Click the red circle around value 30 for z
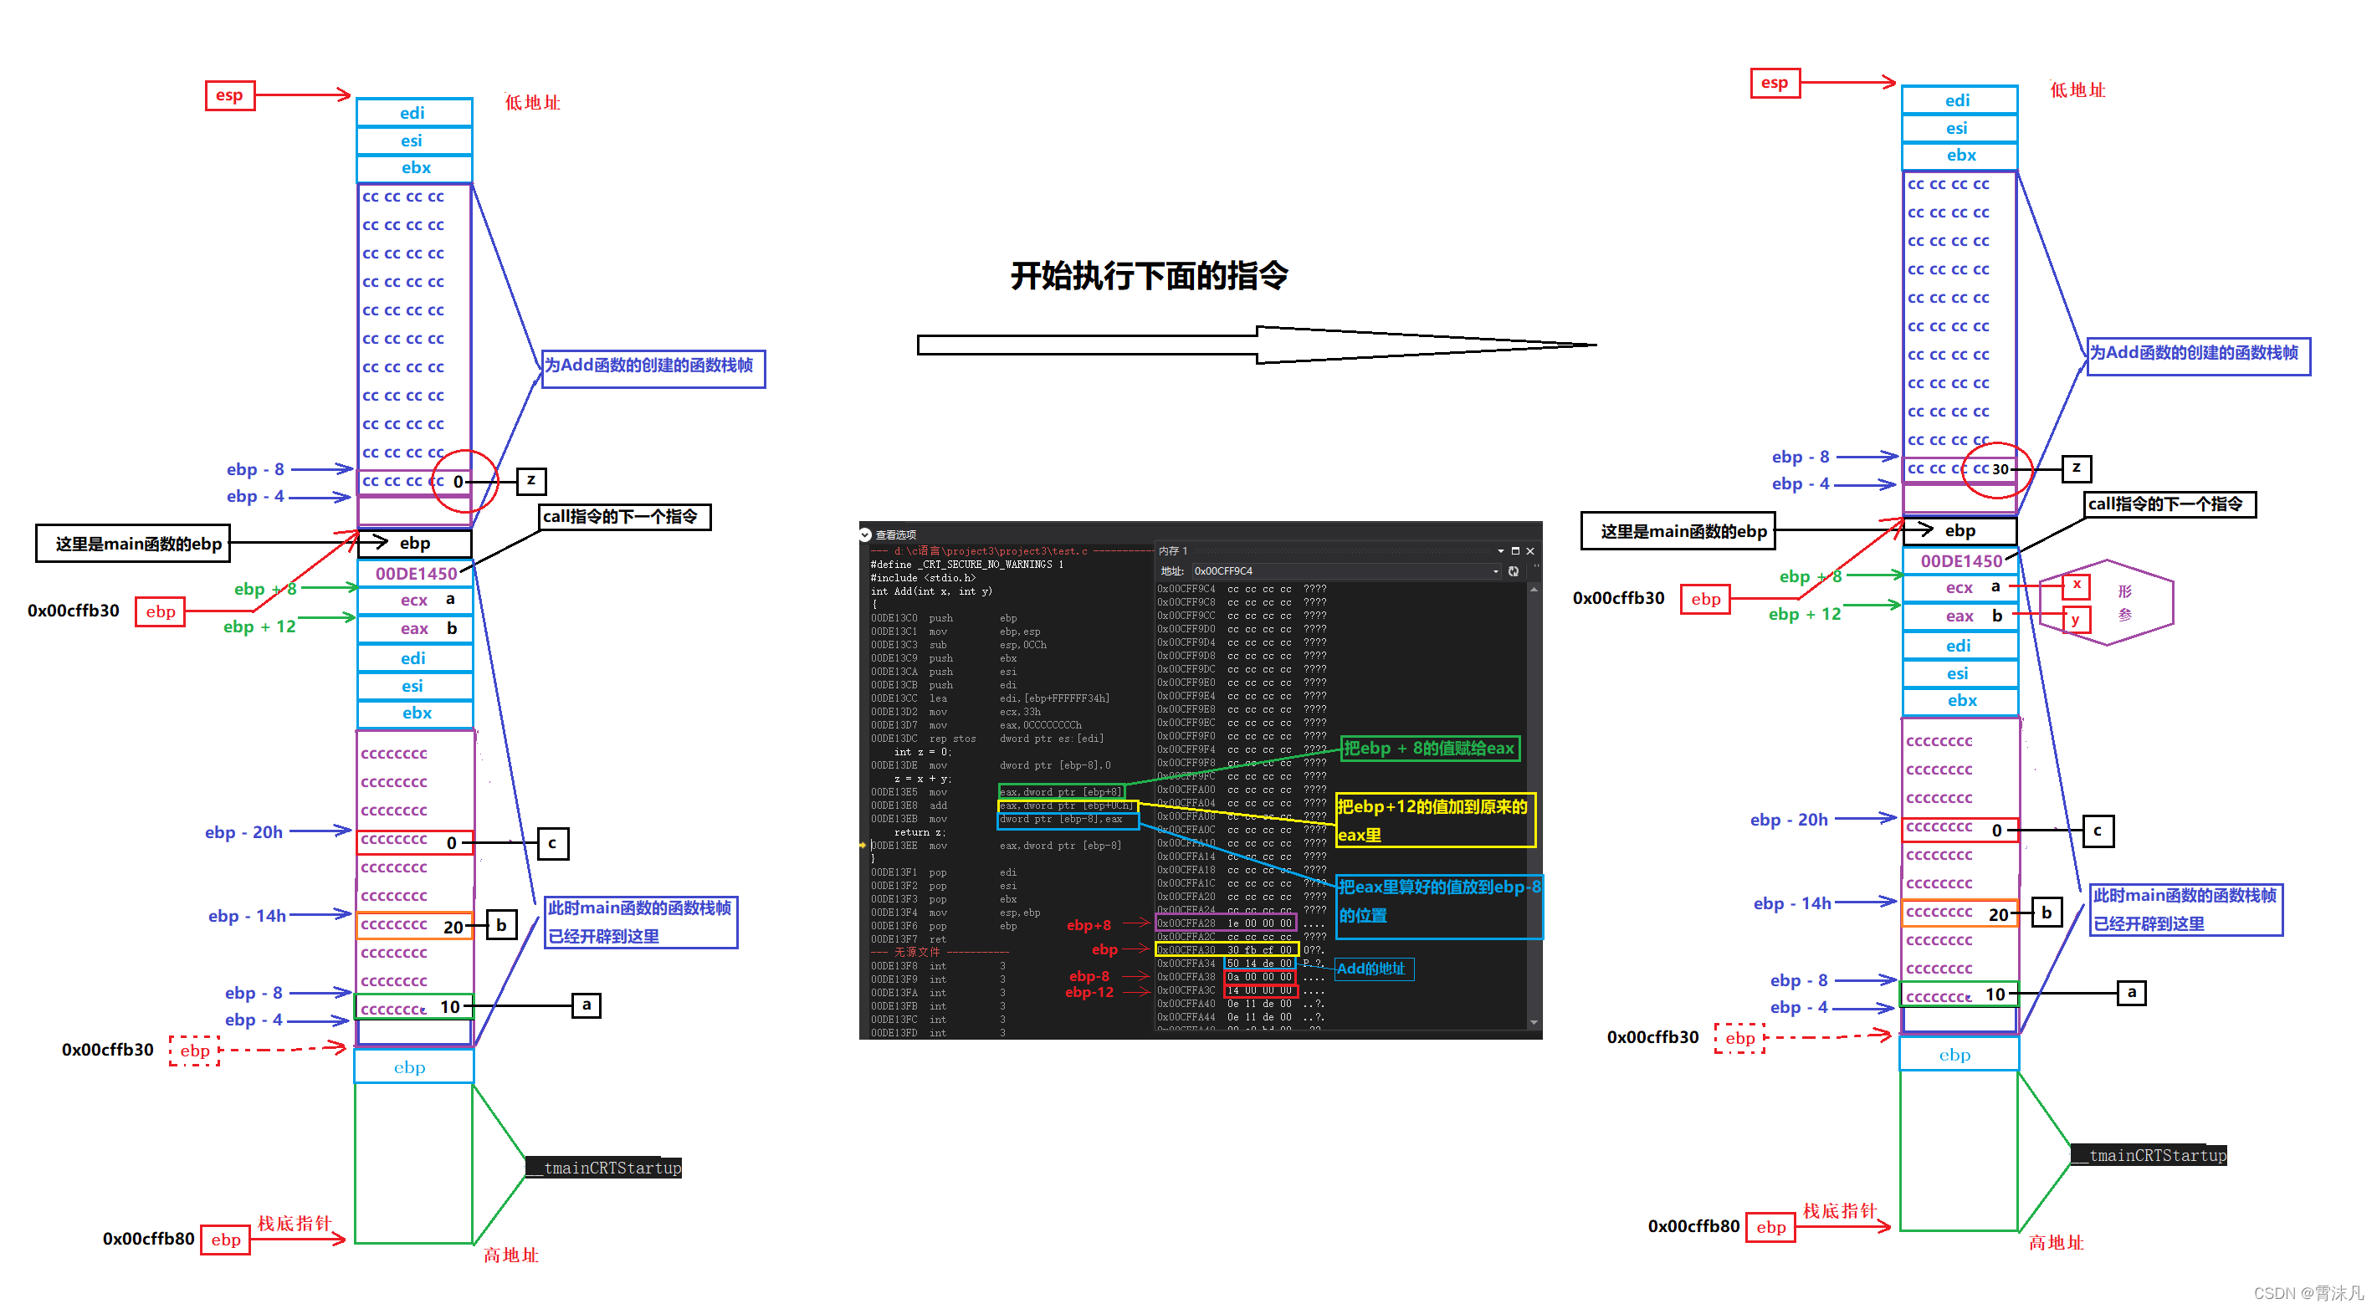 [x=1997, y=468]
